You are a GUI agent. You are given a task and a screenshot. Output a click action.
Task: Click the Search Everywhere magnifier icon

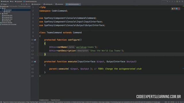183,1
